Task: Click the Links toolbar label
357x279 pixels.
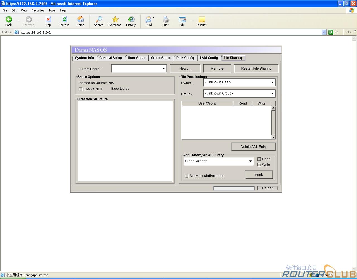Action: click(348, 32)
